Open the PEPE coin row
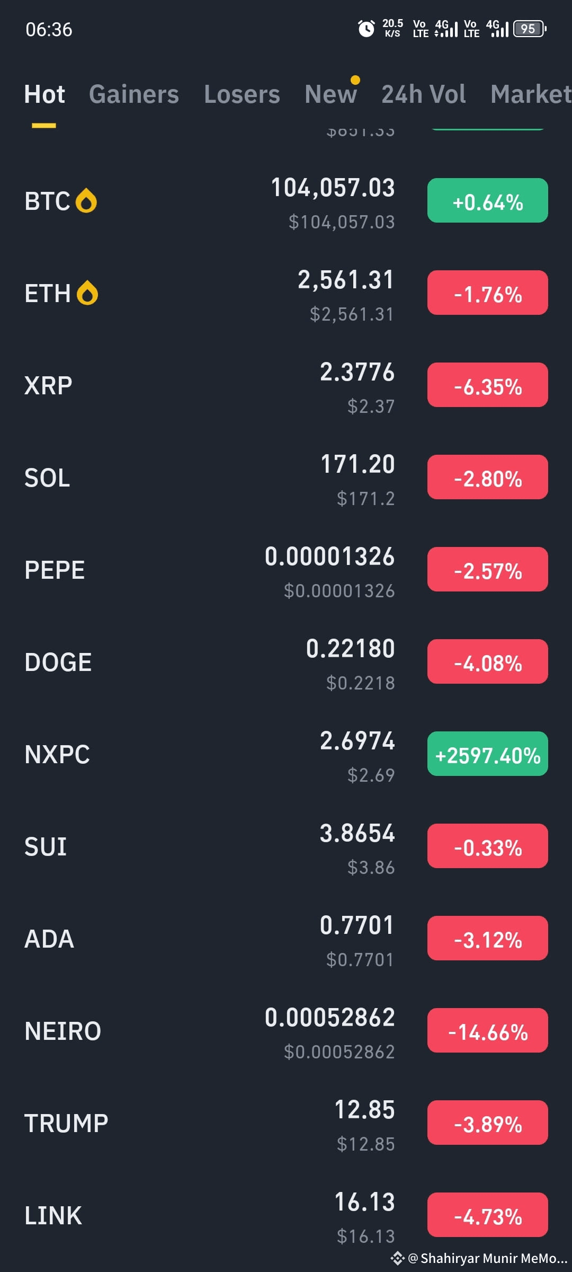Screen dimensions: 572x1272 (286, 570)
